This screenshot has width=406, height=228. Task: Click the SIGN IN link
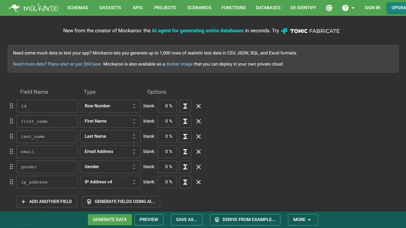372,8
